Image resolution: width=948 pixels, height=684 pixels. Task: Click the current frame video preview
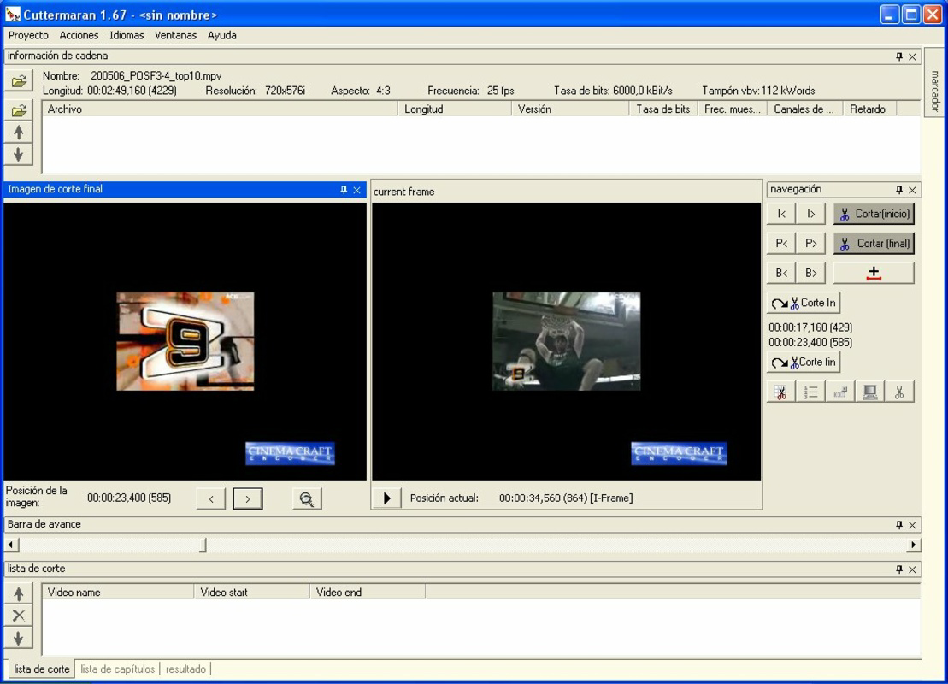567,341
